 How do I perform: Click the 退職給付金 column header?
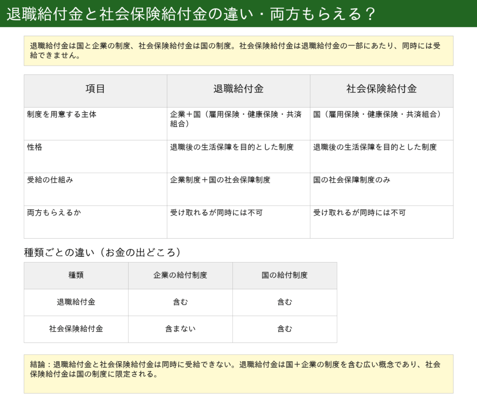(238, 90)
